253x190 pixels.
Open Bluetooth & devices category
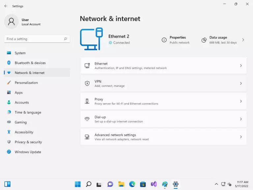click(37, 63)
